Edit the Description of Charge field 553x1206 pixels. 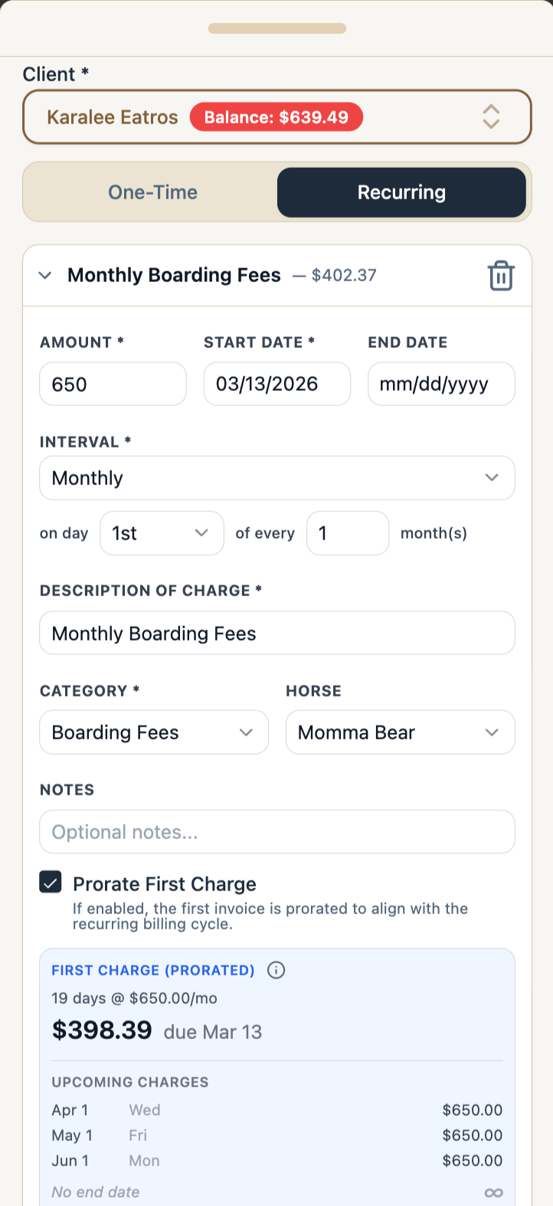[276, 633]
